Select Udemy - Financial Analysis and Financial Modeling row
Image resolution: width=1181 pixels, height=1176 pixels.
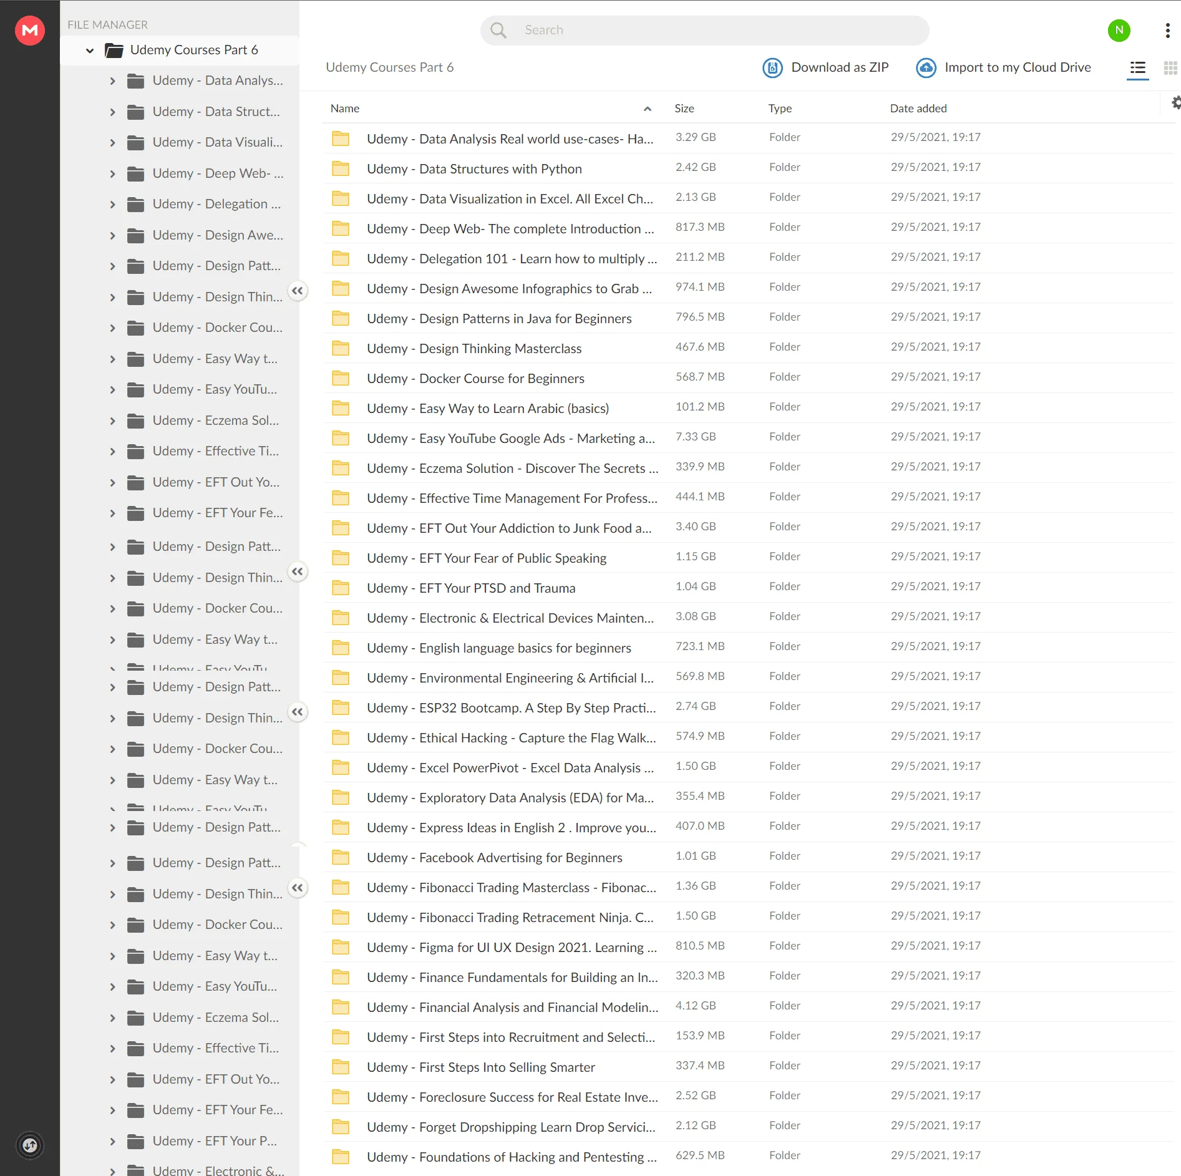(747, 1007)
